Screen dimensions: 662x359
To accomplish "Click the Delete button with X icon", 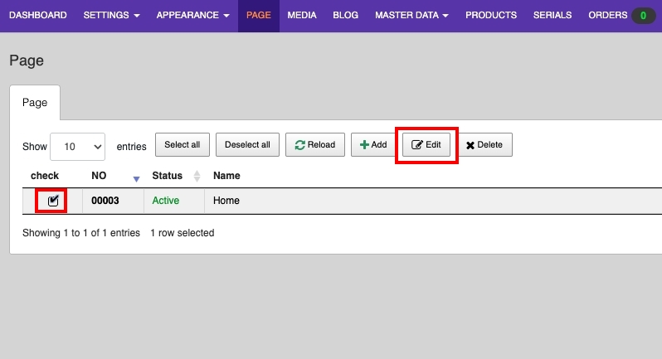I will pyautogui.click(x=484, y=145).
